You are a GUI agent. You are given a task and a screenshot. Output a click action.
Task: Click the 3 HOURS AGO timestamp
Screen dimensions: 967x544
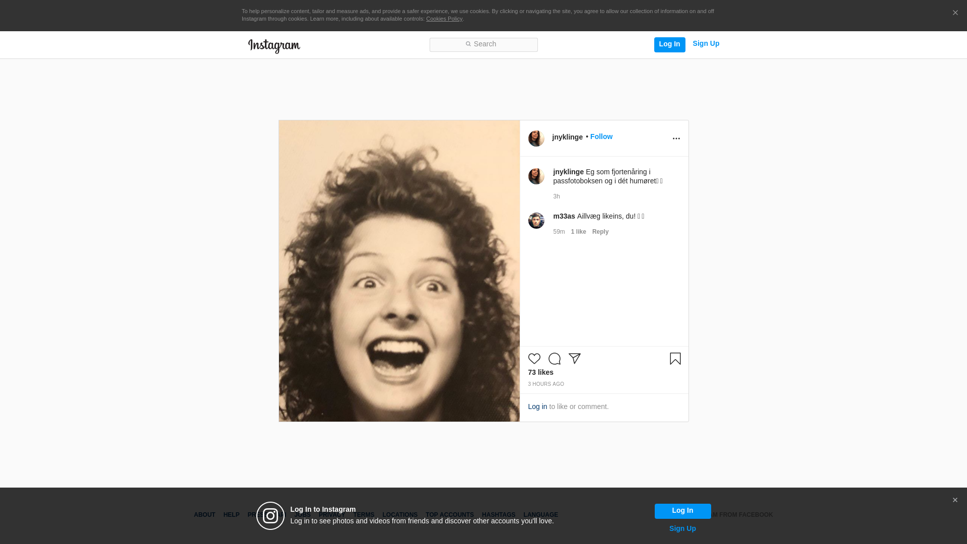click(546, 384)
